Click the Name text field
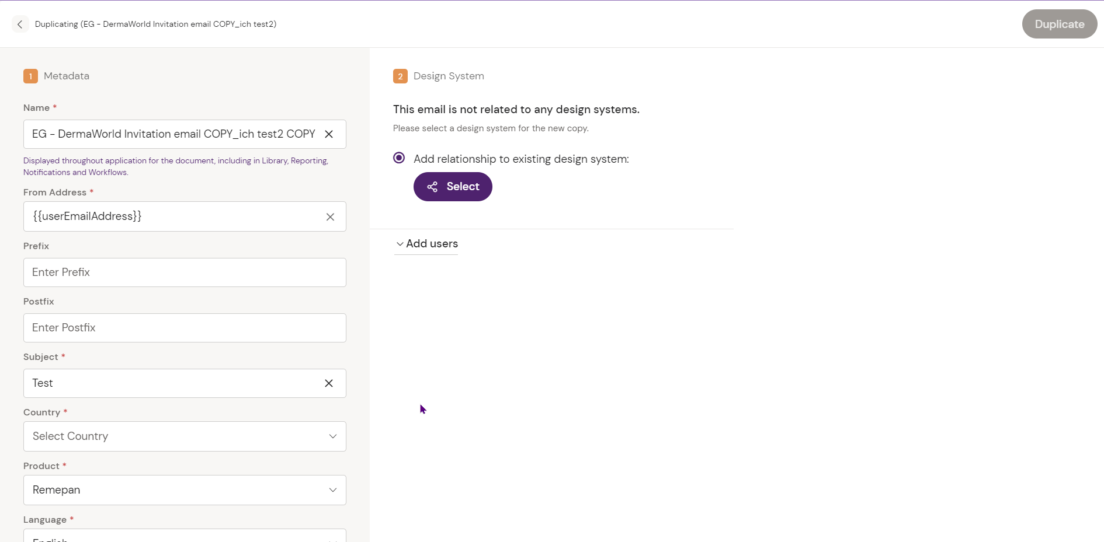This screenshot has height=542, width=1104. pyautogui.click(x=173, y=134)
